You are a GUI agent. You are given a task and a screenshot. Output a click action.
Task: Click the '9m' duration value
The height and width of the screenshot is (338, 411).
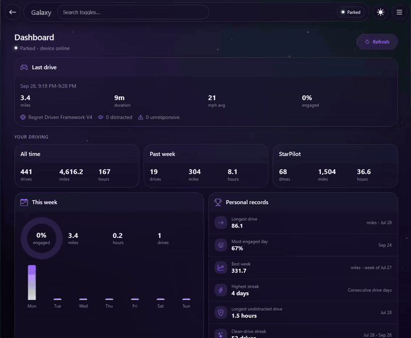(x=119, y=98)
